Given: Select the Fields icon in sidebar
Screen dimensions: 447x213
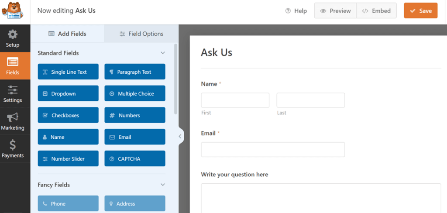Looking at the screenshot, I should (x=13, y=62).
